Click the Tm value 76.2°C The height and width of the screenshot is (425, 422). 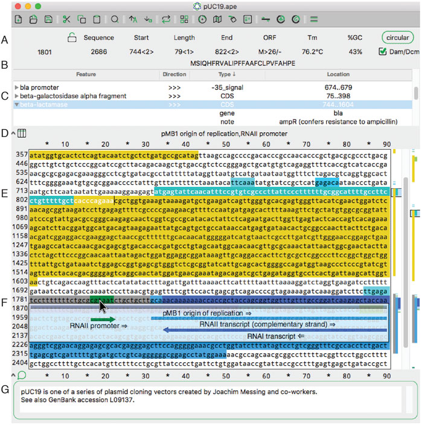[312, 52]
